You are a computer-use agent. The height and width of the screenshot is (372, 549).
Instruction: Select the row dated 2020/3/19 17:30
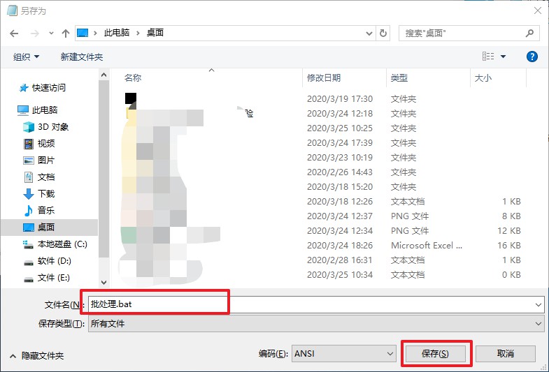click(322, 99)
